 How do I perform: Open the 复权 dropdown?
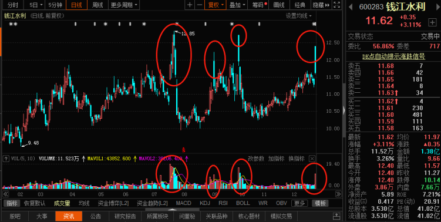(216, 5)
